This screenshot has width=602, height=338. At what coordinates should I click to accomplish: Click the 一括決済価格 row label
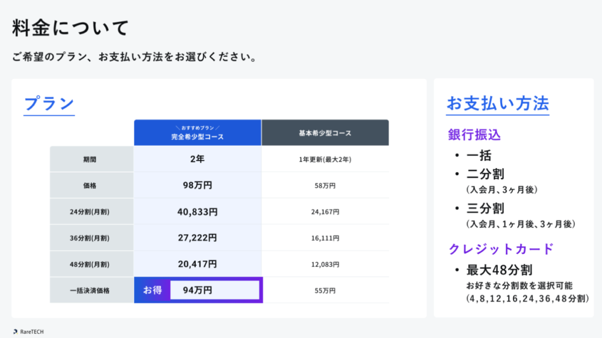coord(92,290)
